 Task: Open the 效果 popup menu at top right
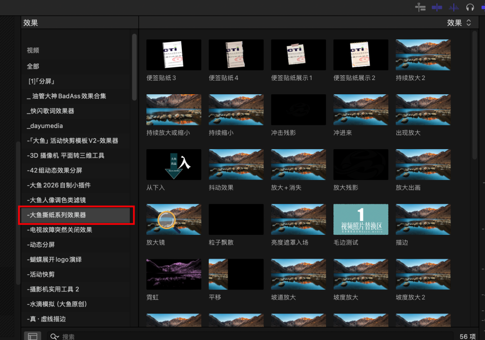tap(459, 23)
